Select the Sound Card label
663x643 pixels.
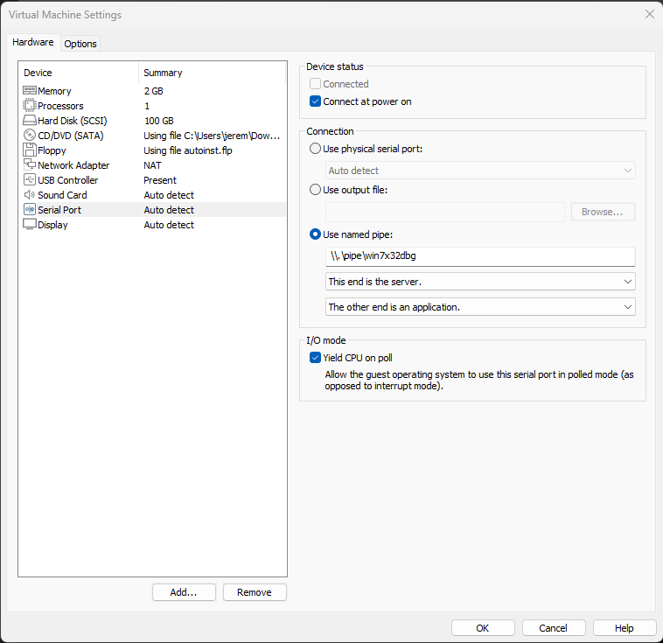click(62, 195)
